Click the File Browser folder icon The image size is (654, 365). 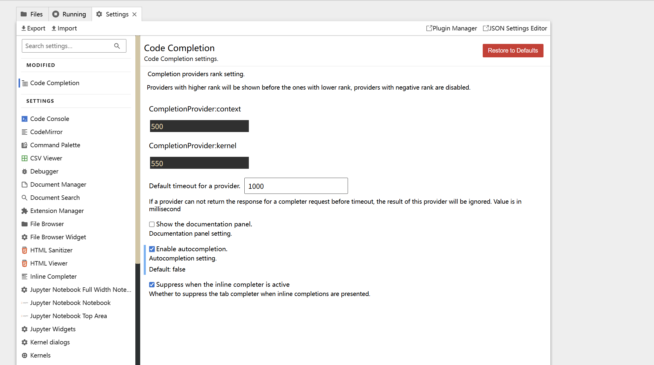[x=25, y=224]
